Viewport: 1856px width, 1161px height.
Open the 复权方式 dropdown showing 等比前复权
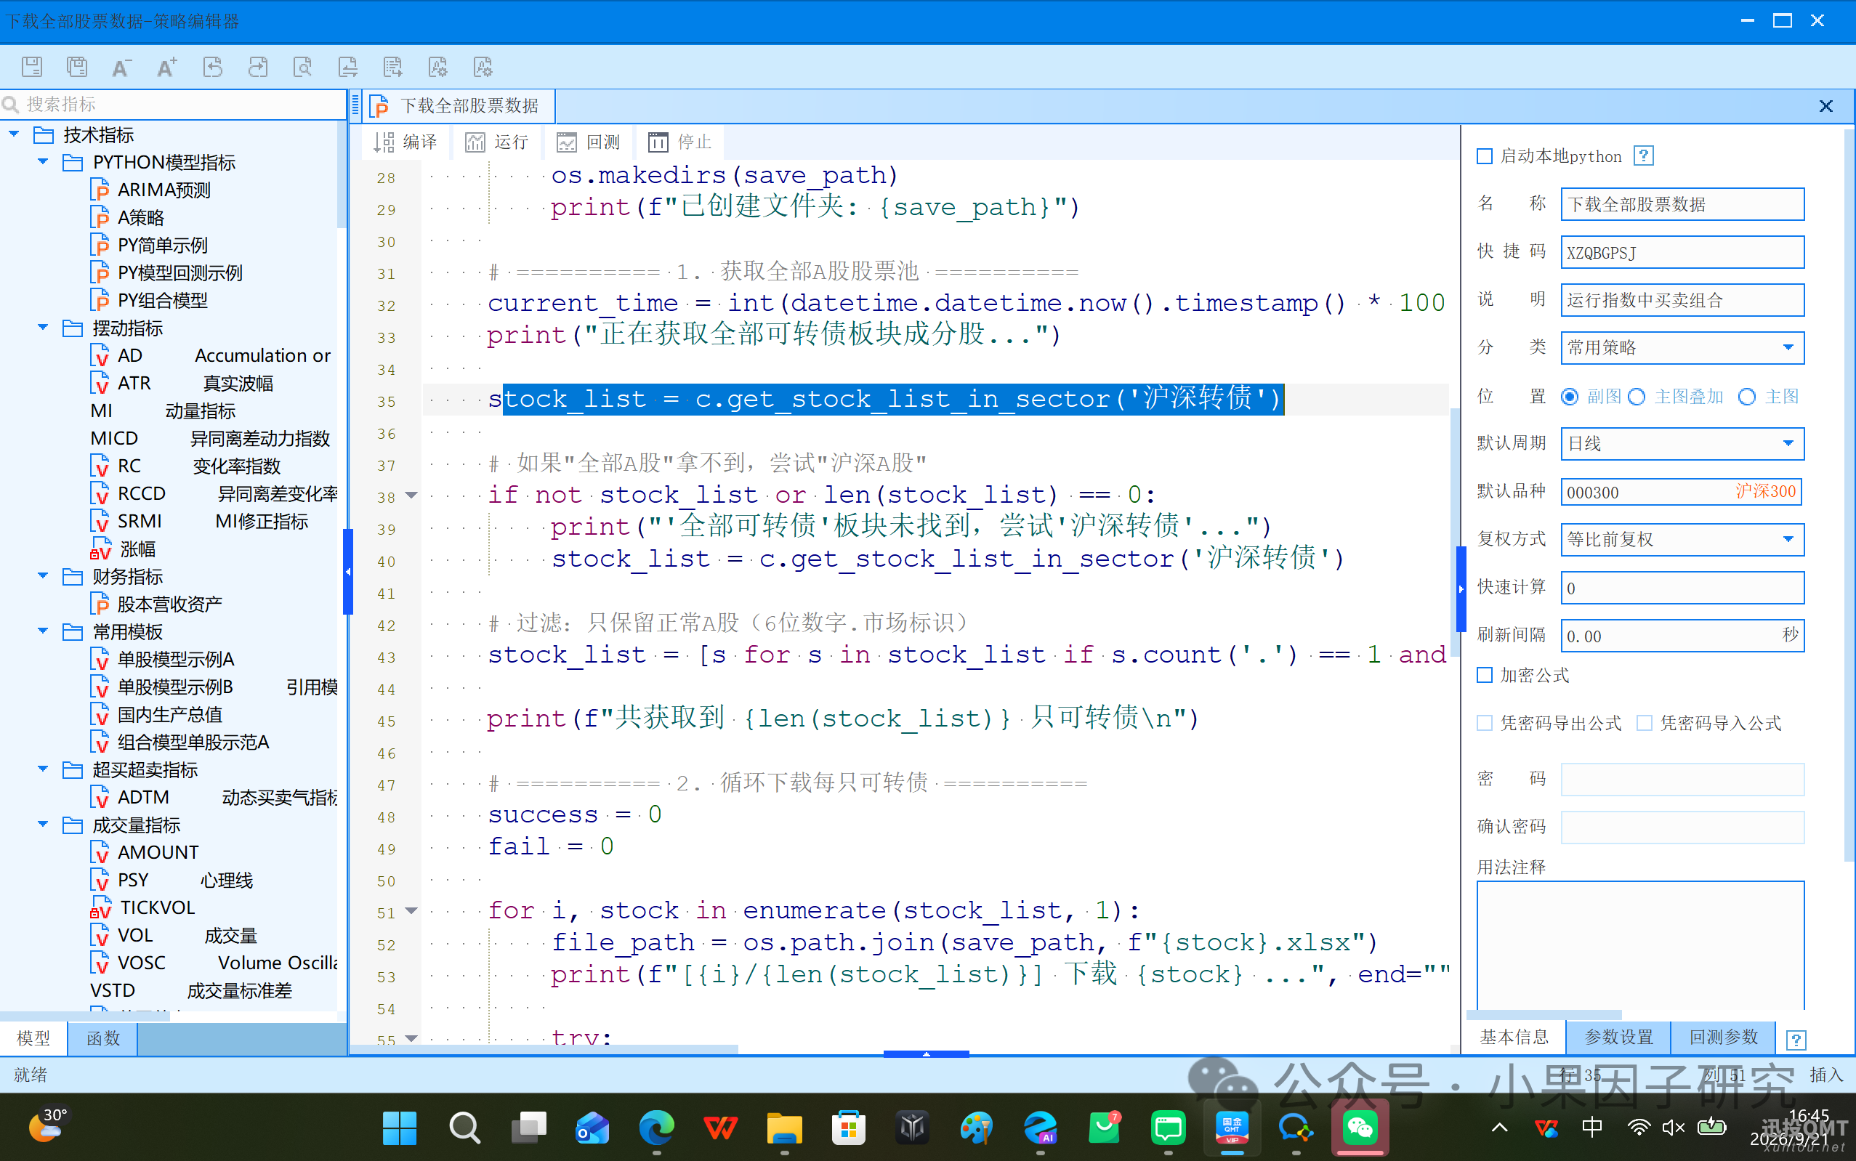click(1682, 540)
